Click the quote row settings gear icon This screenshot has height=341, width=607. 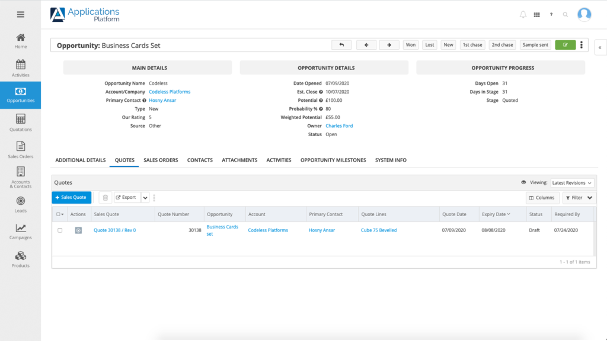click(78, 230)
